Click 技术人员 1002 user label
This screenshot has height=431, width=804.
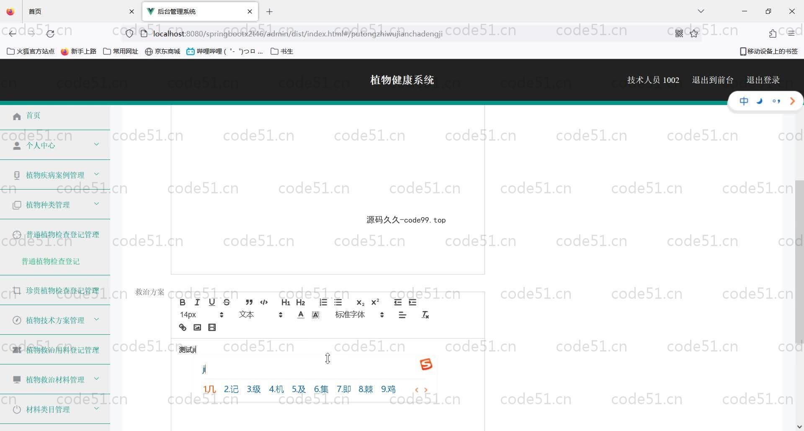(653, 80)
